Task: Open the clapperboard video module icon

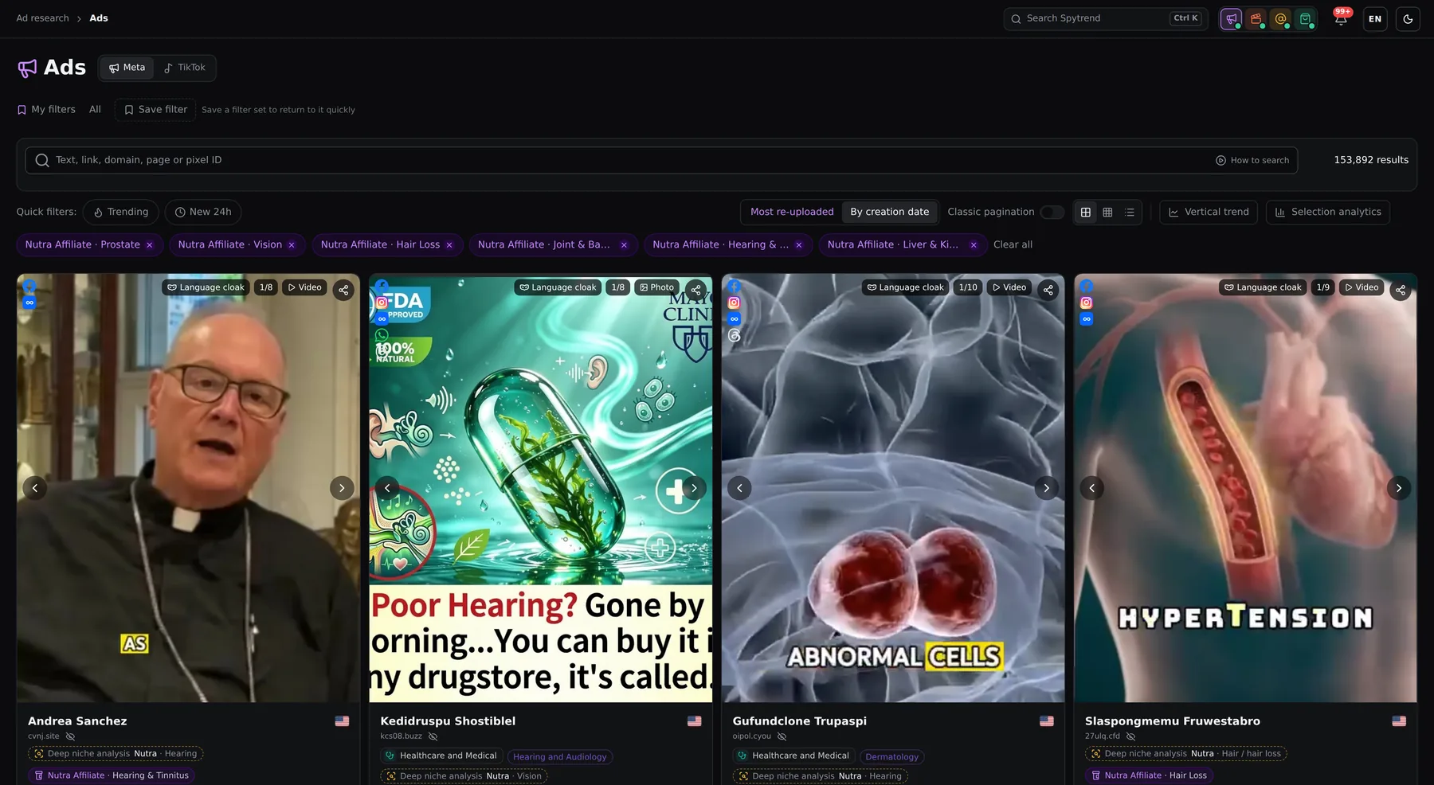Action: pos(1256,18)
